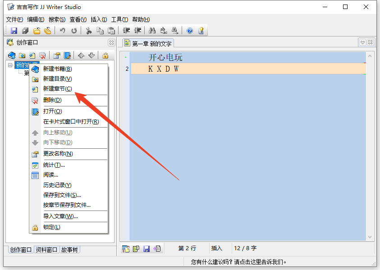This screenshot has height=270, width=380.
Task: Click the Cut scissors icon
Action: [x=88, y=30]
